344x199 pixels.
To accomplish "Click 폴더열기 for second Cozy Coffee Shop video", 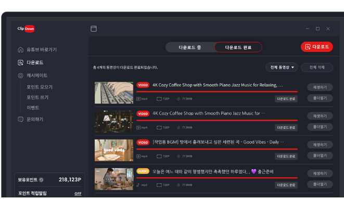I will click(320, 127).
